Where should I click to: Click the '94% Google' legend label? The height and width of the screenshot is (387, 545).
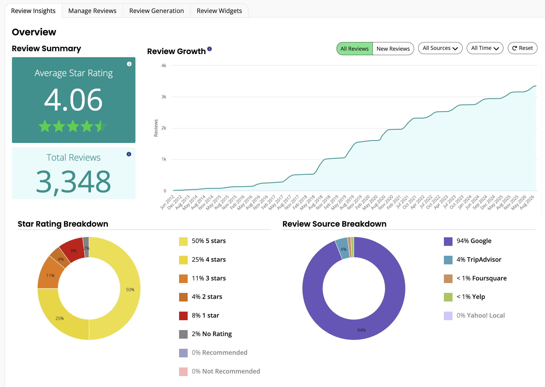(474, 241)
